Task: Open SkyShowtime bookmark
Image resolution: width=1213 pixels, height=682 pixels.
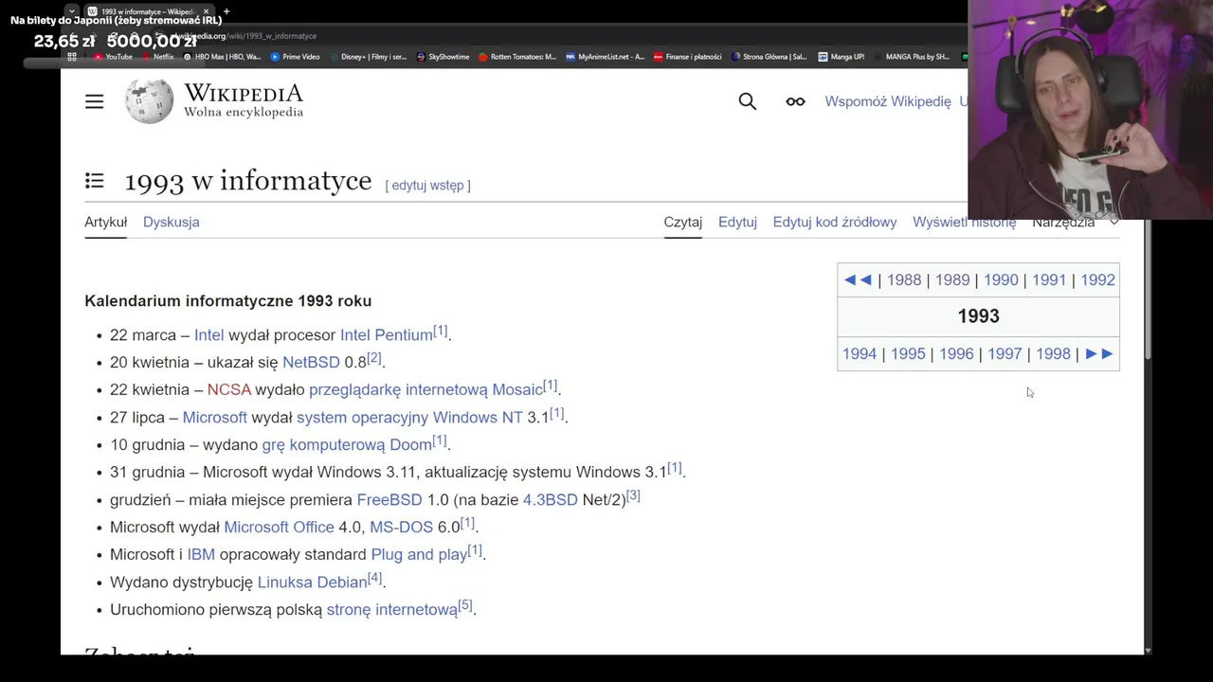Action: (443, 57)
